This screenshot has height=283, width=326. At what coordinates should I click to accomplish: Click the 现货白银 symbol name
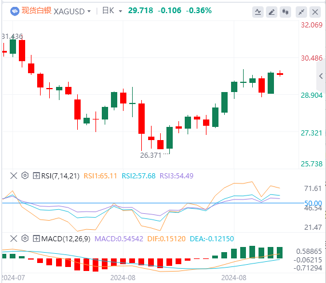coord(37,11)
